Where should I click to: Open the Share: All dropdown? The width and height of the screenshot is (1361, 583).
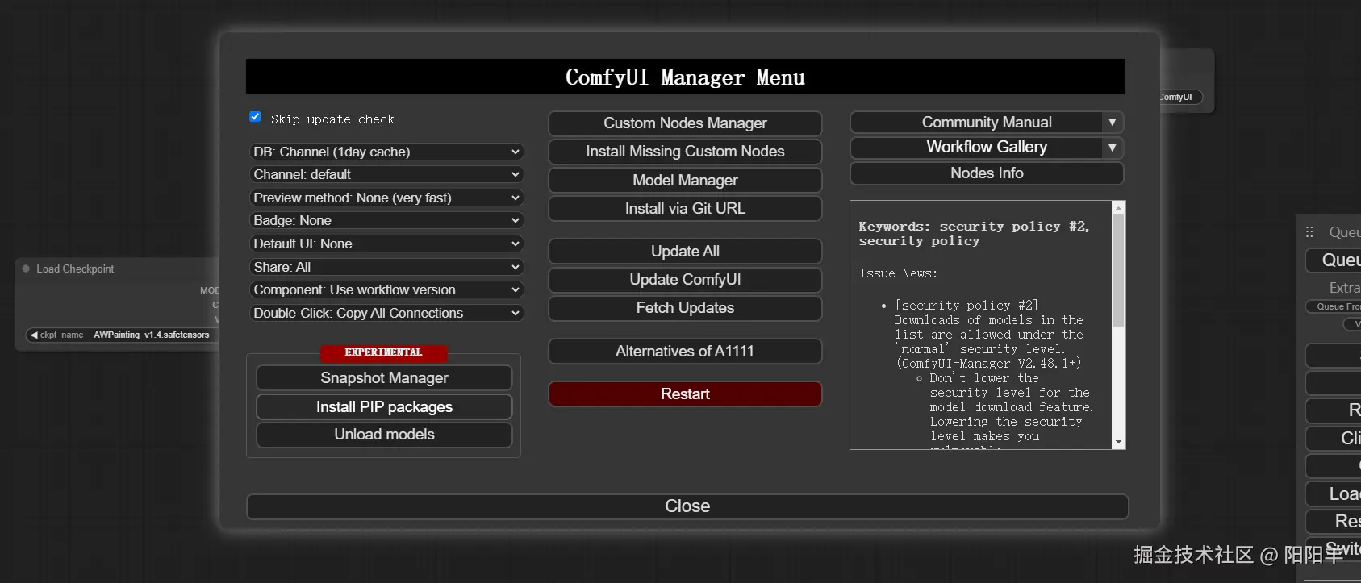(x=386, y=267)
